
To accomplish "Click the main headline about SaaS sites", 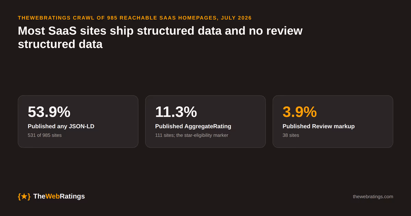I will tap(160, 37).
